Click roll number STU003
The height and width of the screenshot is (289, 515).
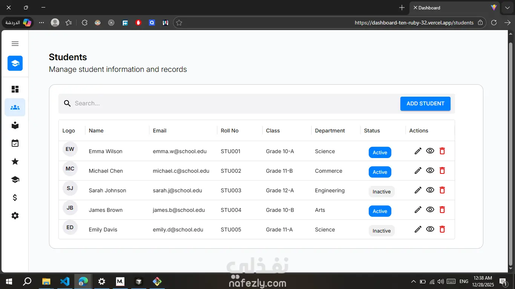point(231,190)
